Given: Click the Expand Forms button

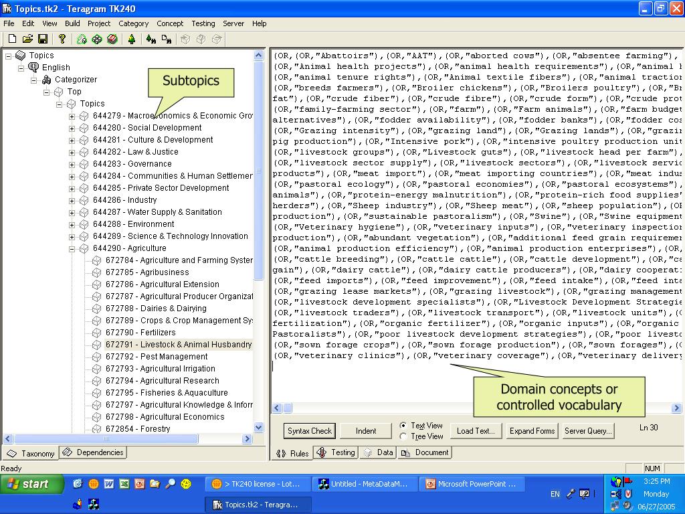Looking at the screenshot, I should point(532,431).
